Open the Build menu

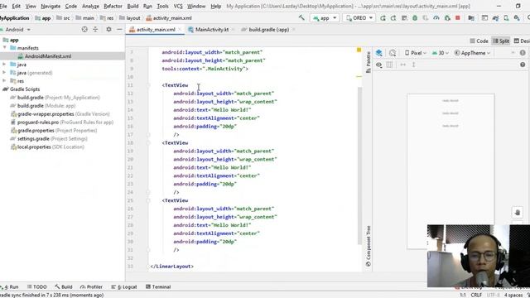[132, 6]
